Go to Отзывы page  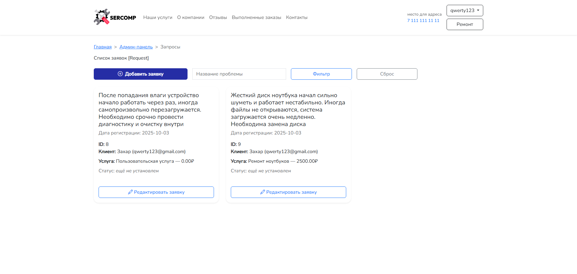click(218, 17)
